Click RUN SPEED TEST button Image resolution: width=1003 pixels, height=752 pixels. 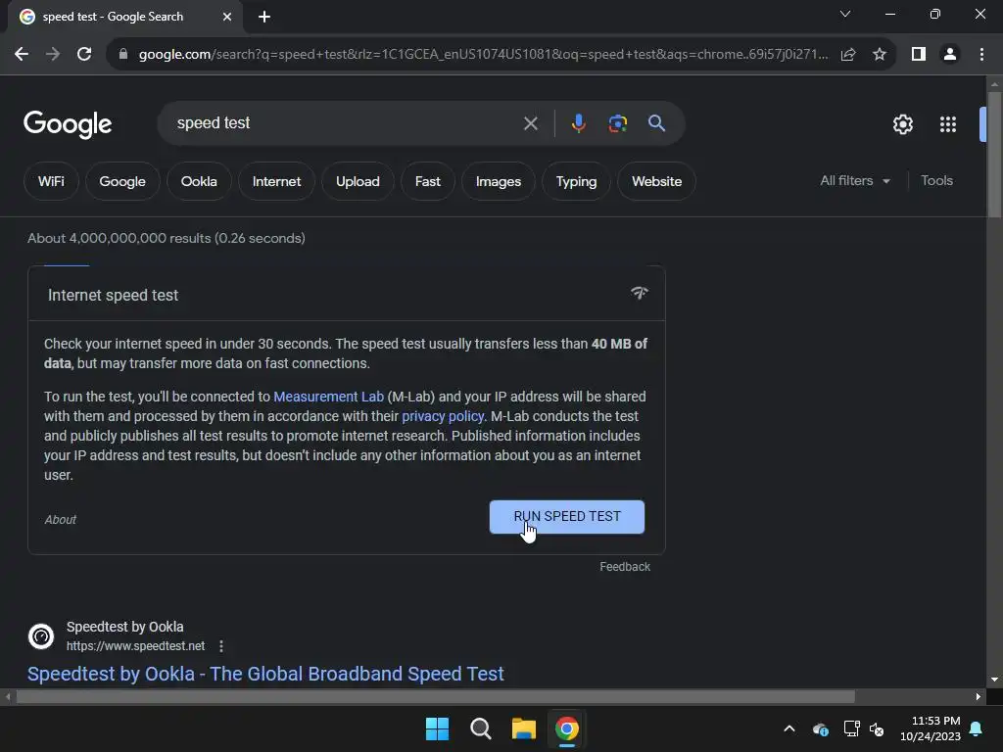[567, 517]
